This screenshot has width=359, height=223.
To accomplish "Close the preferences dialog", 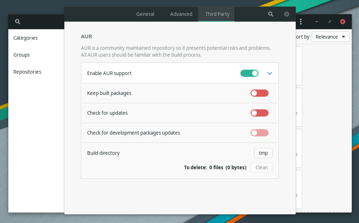I will point(287,14).
